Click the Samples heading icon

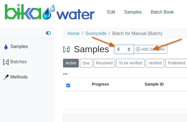coord(66,49)
